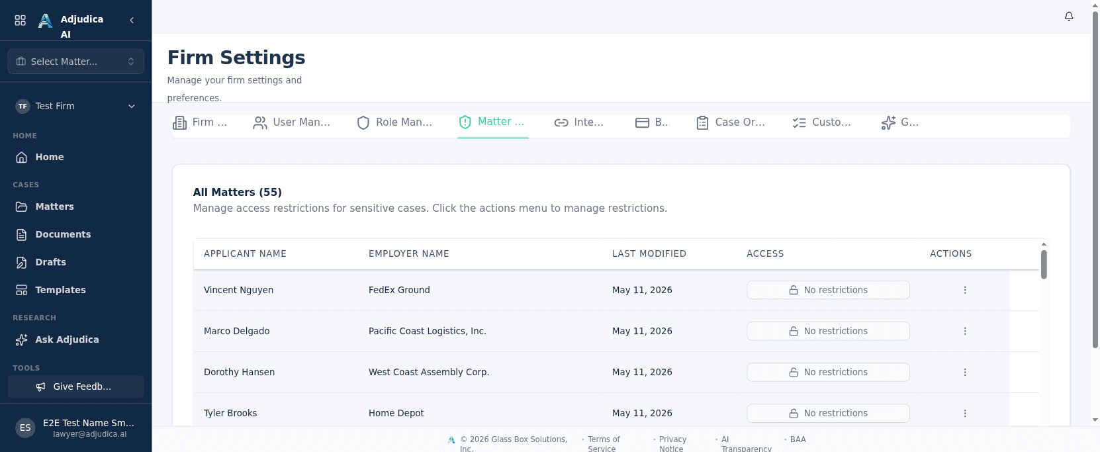Click the Role Management shield icon
Image resolution: width=1100 pixels, height=452 pixels.
(x=363, y=122)
